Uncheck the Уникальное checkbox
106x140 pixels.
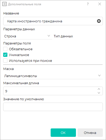click(x=5, y=55)
